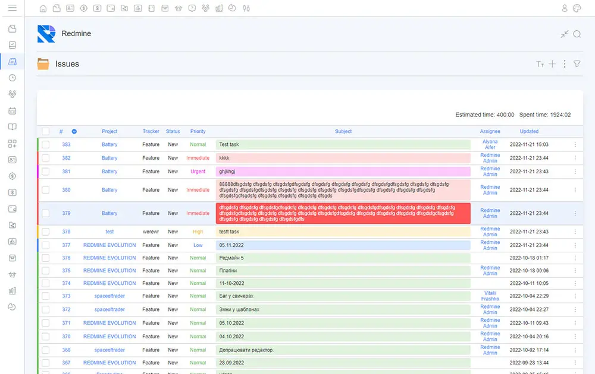The image size is (595, 374).
Task: Open the theme palette icon in the top right
Action: (577, 8)
